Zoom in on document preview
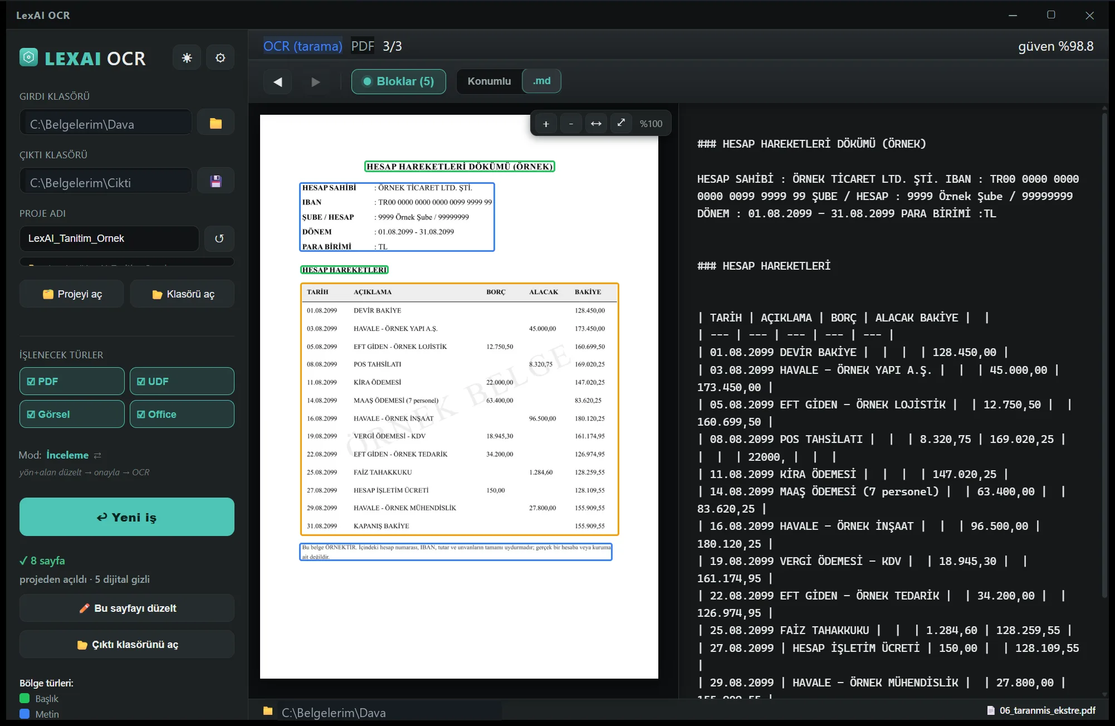The height and width of the screenshot is (726, 1115). (546, 124)
